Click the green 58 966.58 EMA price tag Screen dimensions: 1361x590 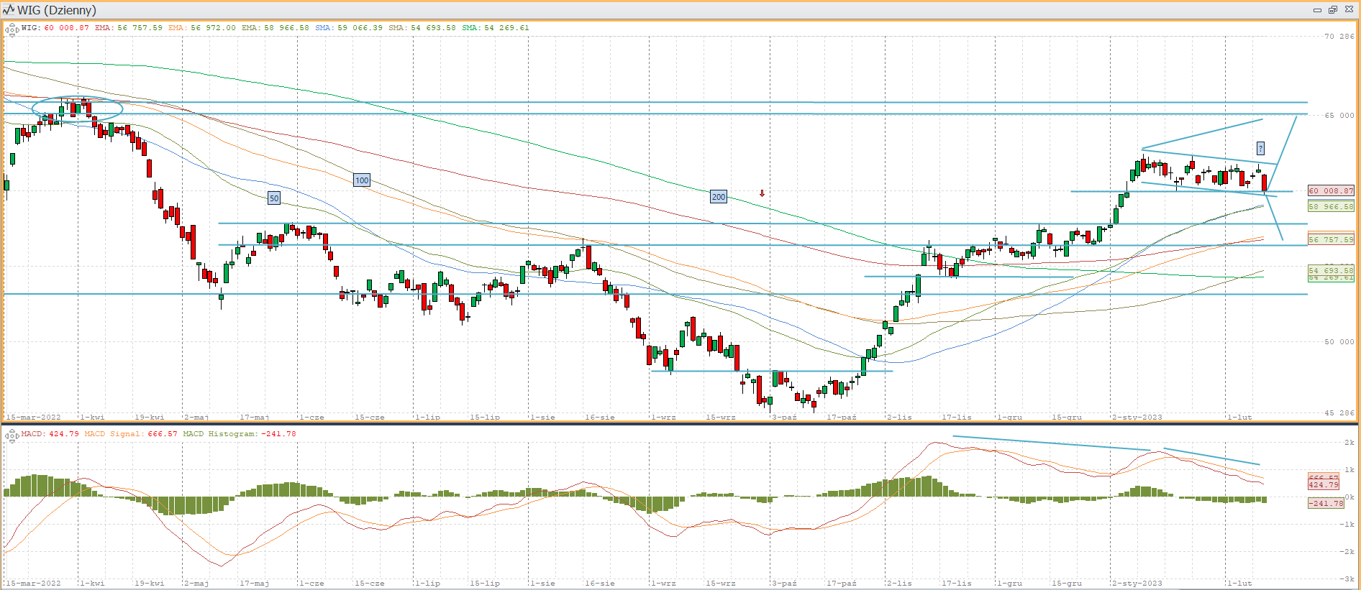pos(1331,206)
